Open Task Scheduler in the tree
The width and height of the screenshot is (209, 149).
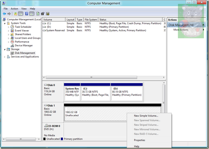pyautogui.click(x=23, y=27)
